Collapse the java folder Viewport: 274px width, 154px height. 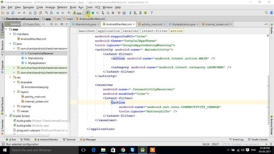pos(10,44)
